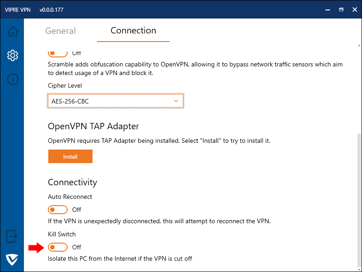
Task: Click the VIPRE shield logo
Action: point(12,260)
